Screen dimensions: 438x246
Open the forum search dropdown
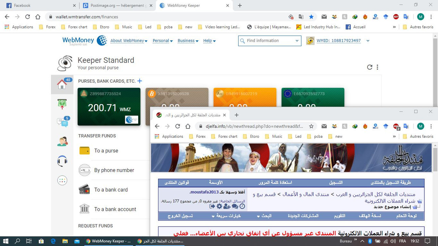coord(264,216)
